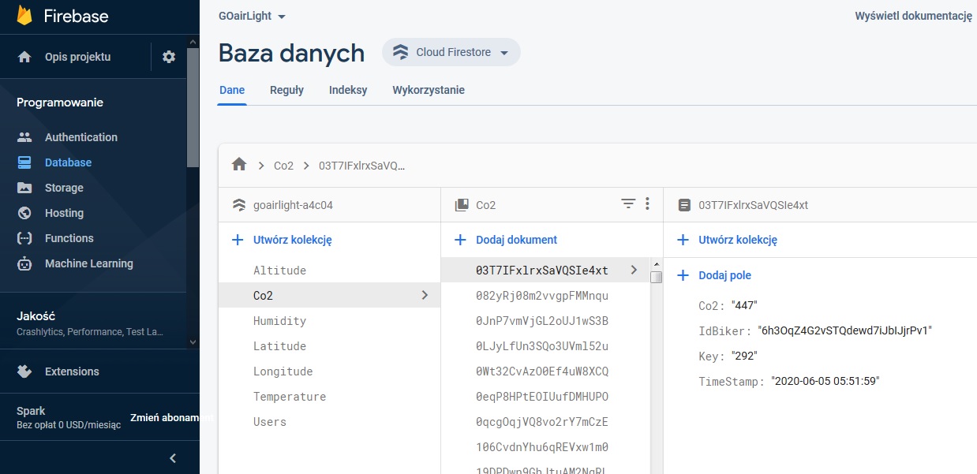Select the Temperature collection

click(290, 397)
